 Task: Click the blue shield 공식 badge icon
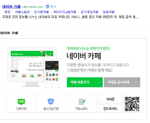(47, 7)
